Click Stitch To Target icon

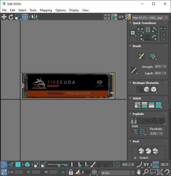click(138, 105)
